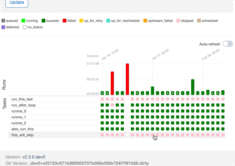Click the Update button

pyautogui.click(x=17, y=3)
